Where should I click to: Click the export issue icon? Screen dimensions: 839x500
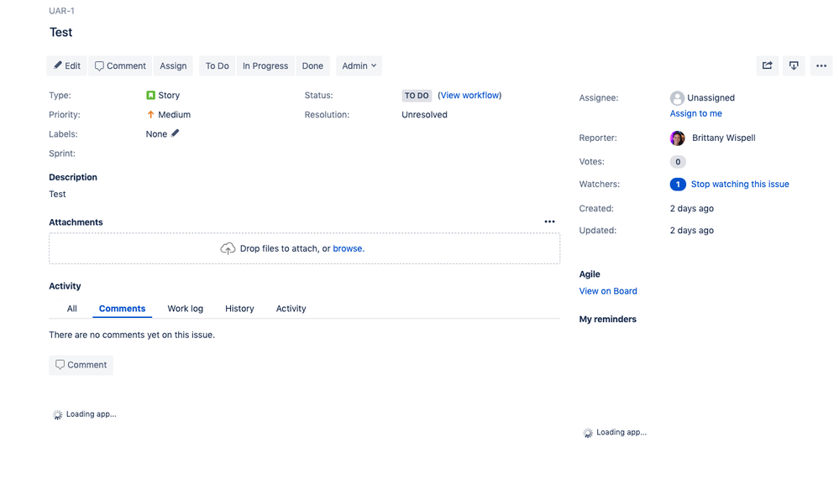(x=794, y=65)
